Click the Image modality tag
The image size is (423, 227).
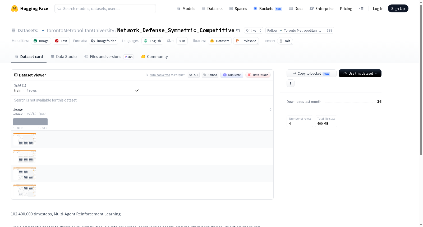click(41, 41)
